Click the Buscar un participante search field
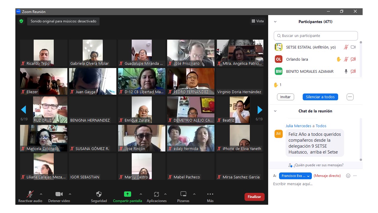This screenshot has height=213, width=378. 316,36
